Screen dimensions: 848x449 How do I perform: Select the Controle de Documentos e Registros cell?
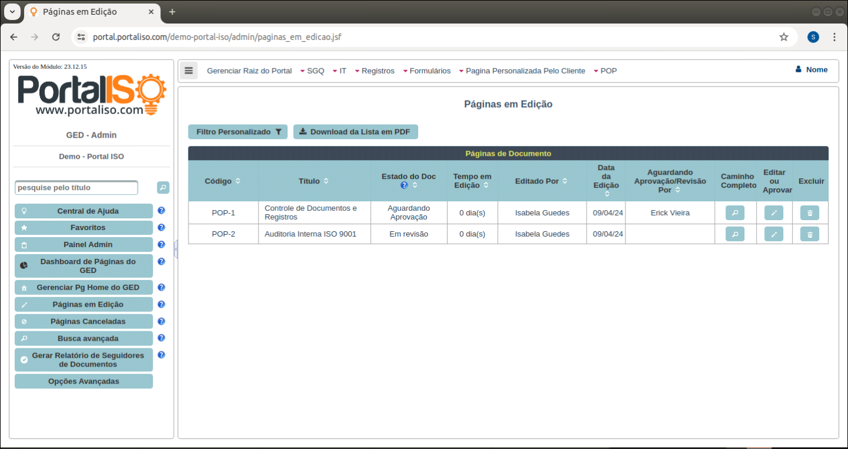point(314,212)
